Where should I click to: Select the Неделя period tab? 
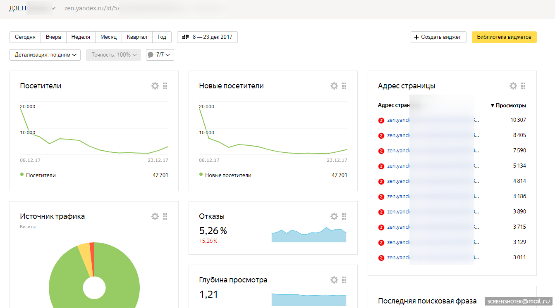(81, 37)
